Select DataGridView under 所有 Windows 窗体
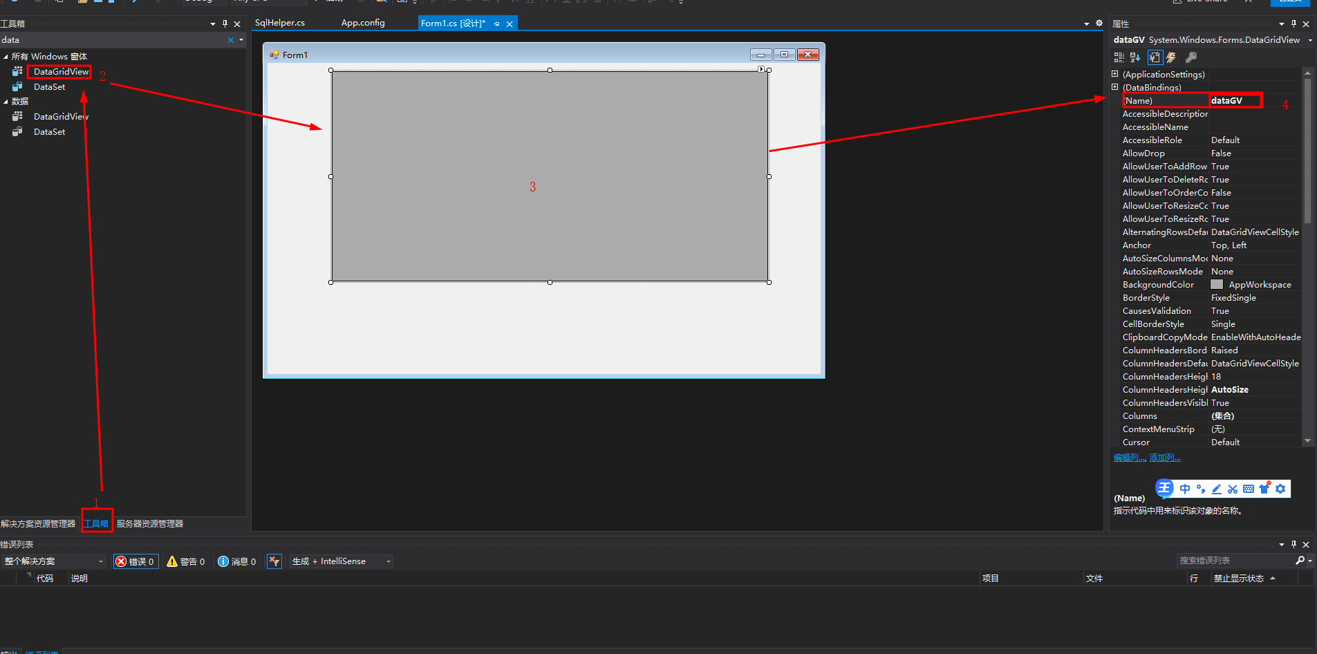Screen dimensions: 1317x654 point(61,71)
